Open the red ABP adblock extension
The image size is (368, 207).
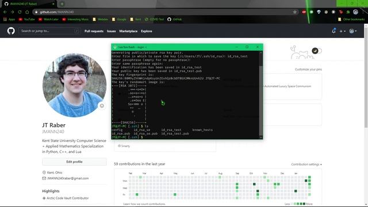tap(304, 12)
